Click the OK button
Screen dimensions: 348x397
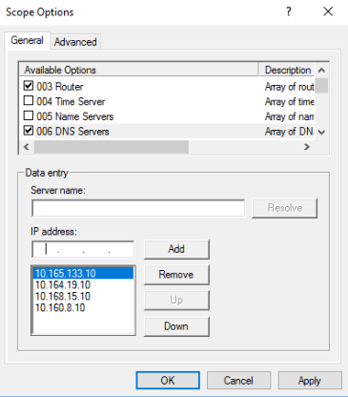pyautogui.click(x=168, y=380)
